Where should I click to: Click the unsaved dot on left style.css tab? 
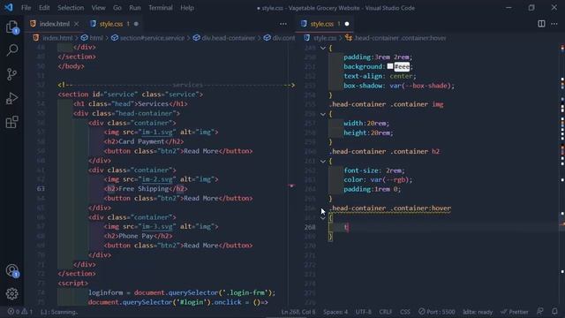136,24
